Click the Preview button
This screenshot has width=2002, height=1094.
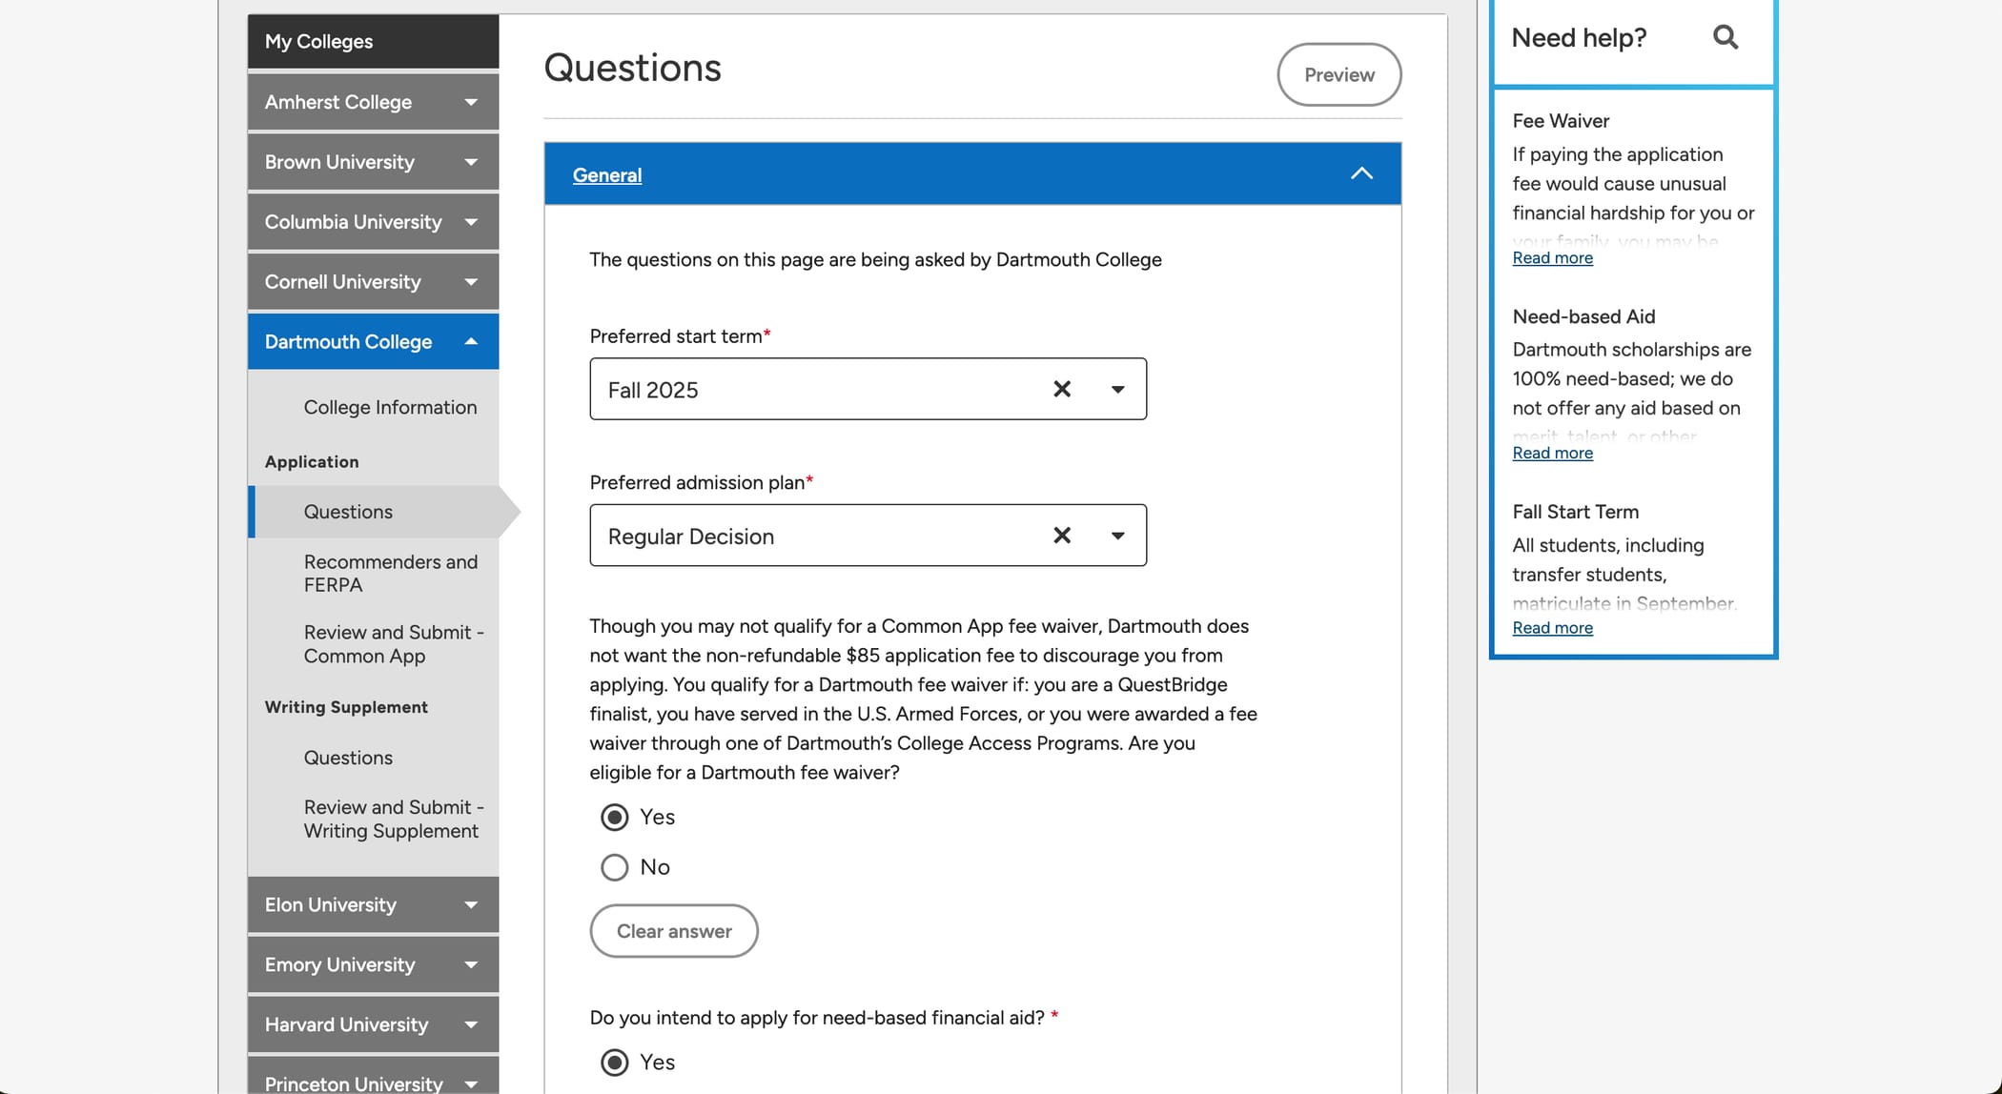pyautogui.click(x=1338, y=74)
